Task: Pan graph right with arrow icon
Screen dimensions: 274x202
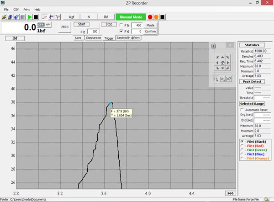Action: click(229, 63)
